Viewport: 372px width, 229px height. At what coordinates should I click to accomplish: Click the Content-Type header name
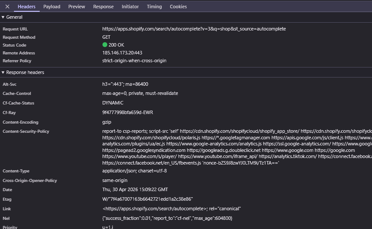(x=16, y=171)
